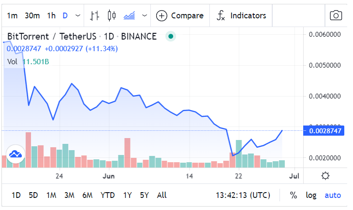
Task: Click the 1D interval label in title
Action: point(109,36)
